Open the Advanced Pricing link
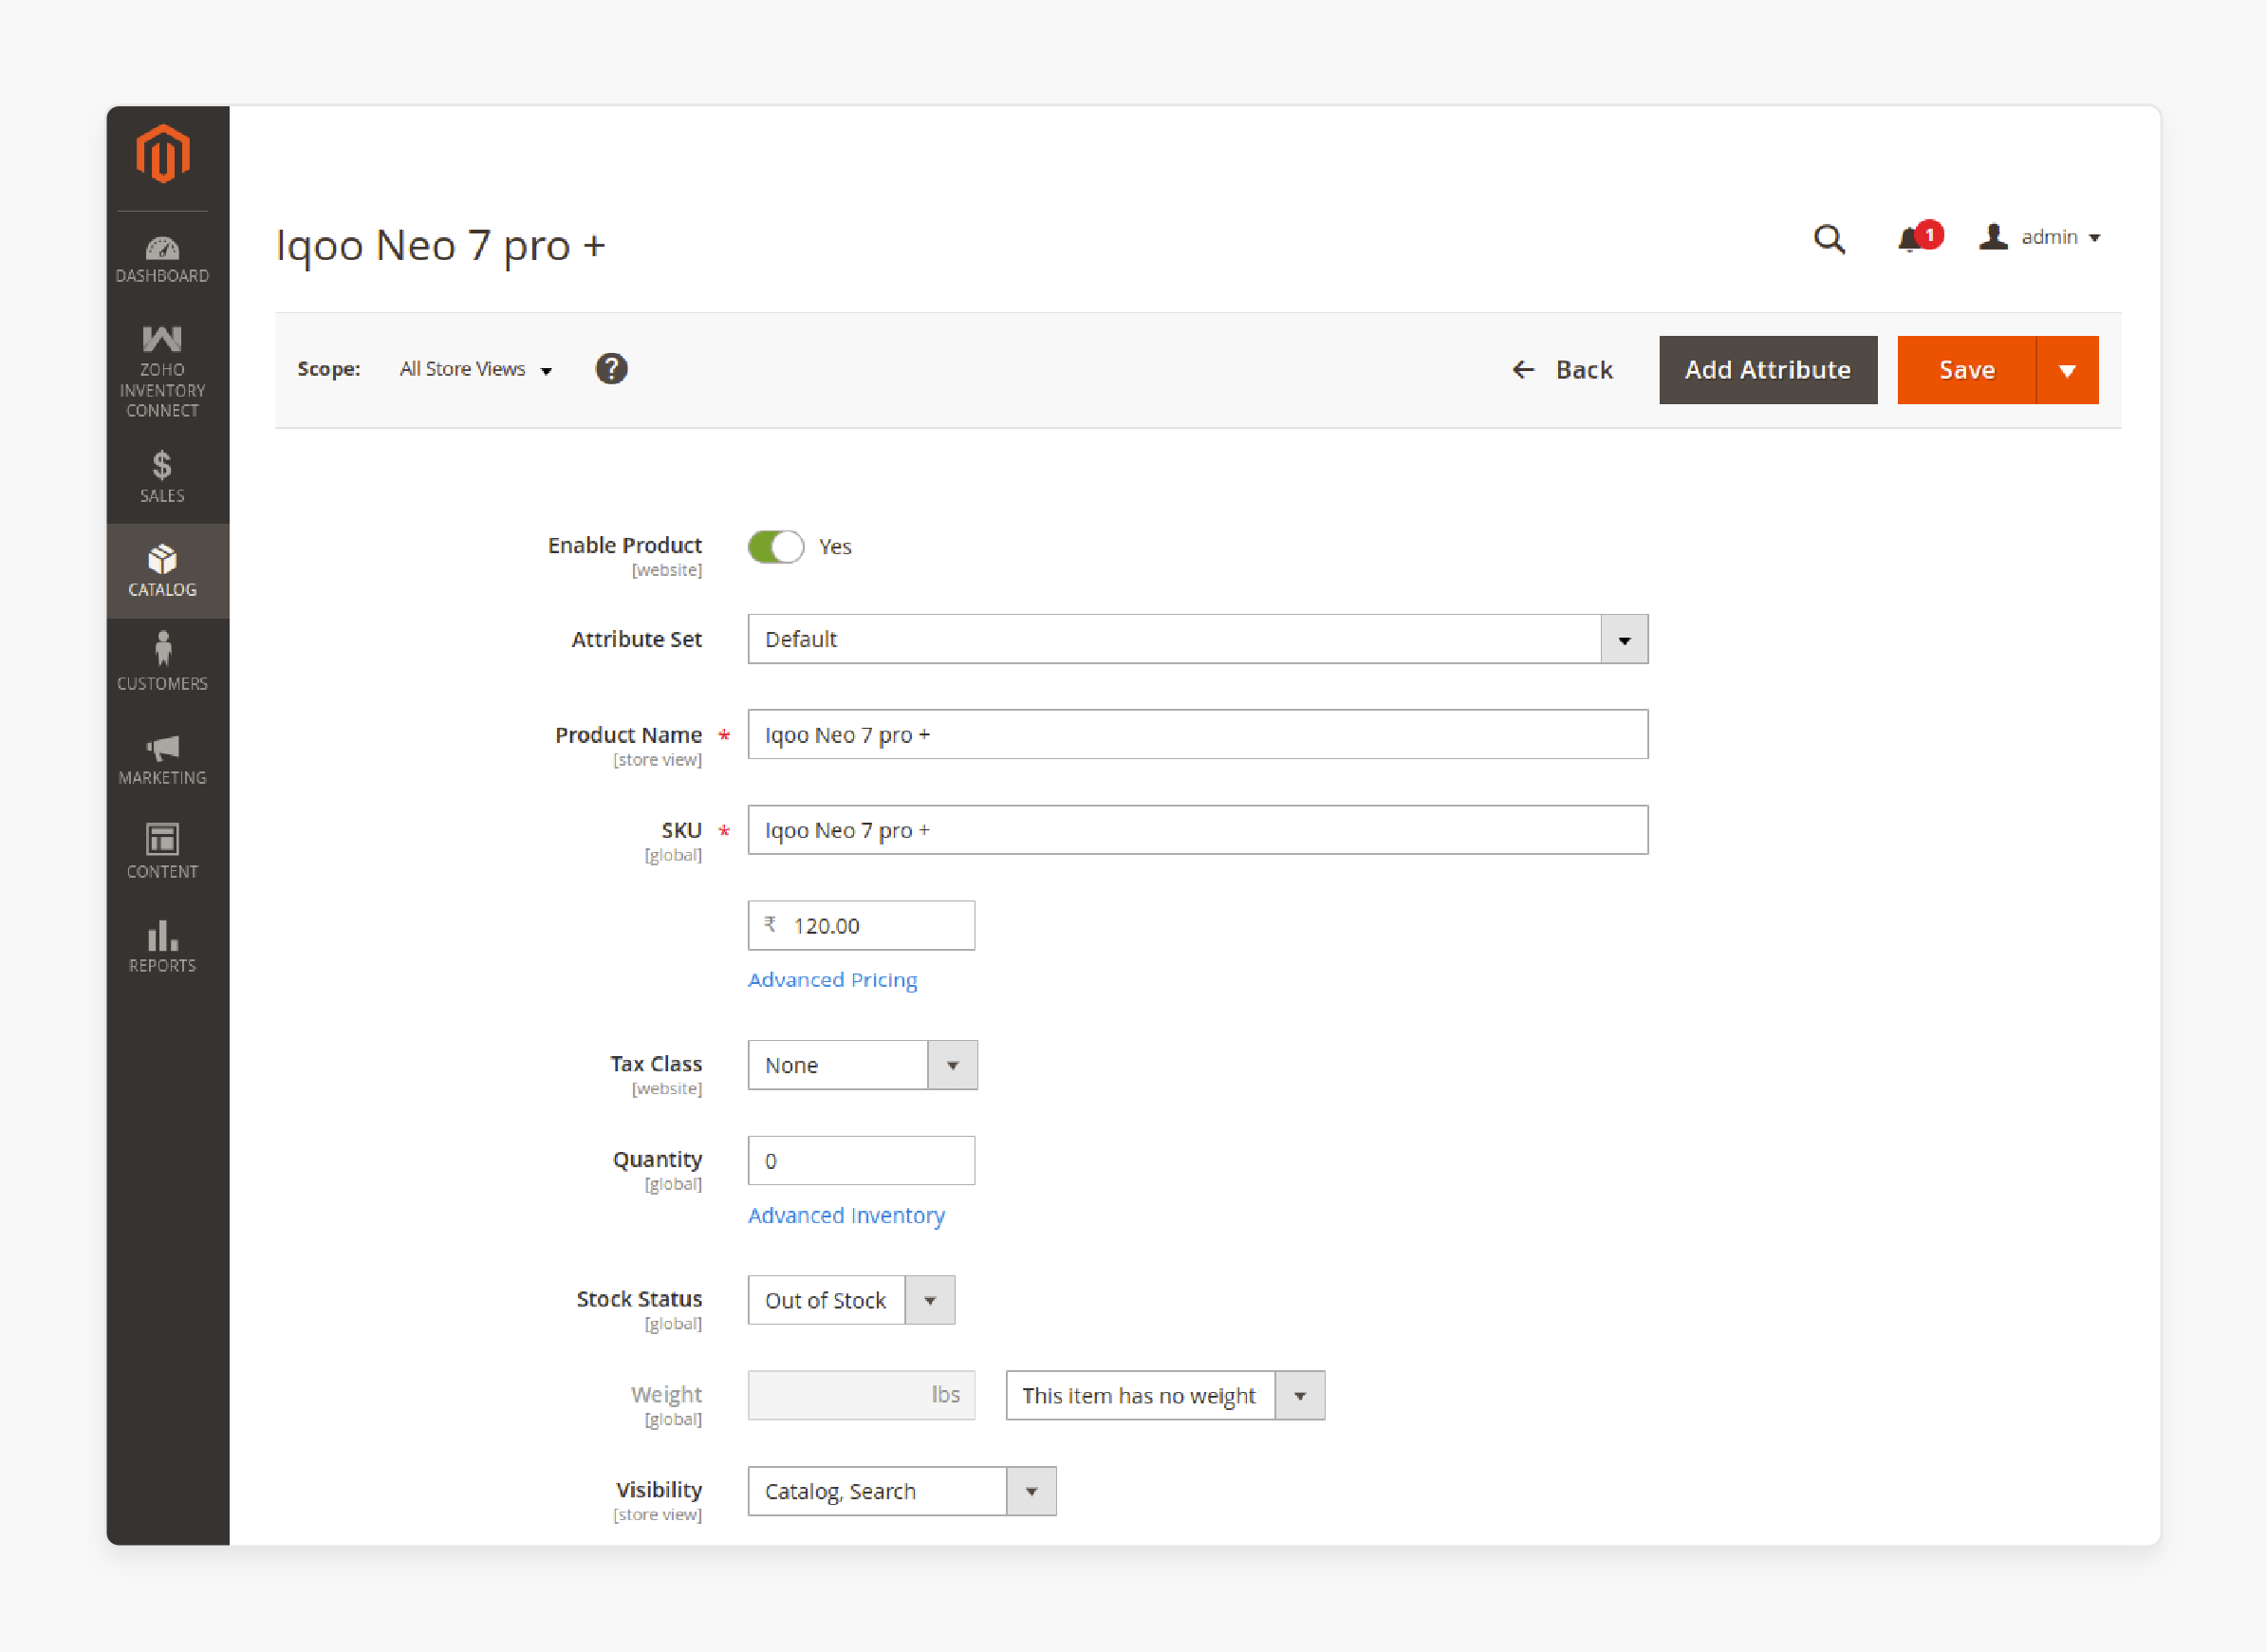The width and height of the screenshot is (2267, 1652). pos(832,980)
